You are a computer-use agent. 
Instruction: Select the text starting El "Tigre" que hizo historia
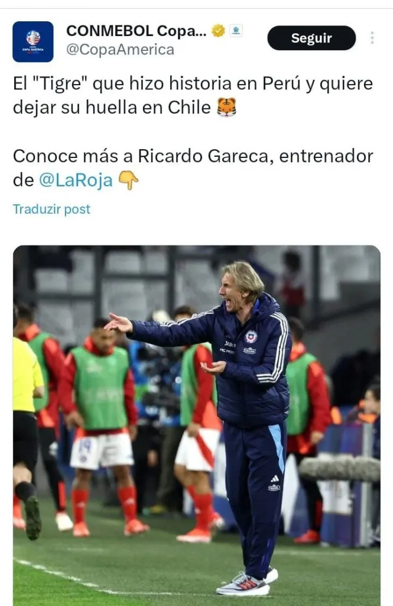193,95
